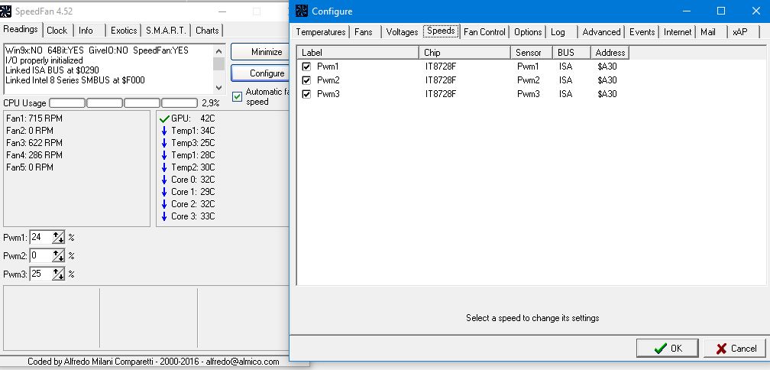
Task: Uncheck the Pwm2 checkbox in Speeds list
Action: (x=306, y=80)
